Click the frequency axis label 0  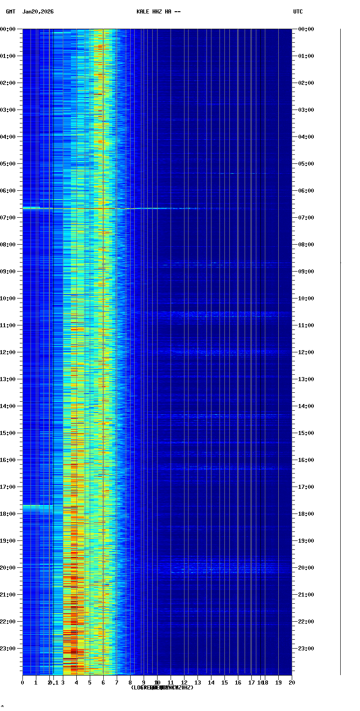22,683
